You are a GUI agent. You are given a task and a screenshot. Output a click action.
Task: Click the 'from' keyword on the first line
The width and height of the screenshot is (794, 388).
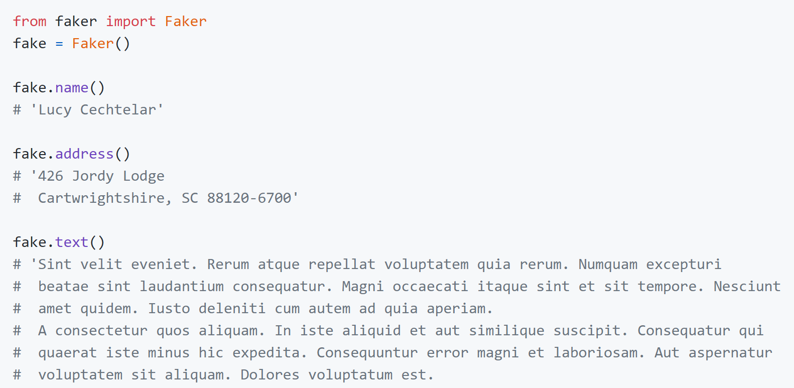click(30, 22)
